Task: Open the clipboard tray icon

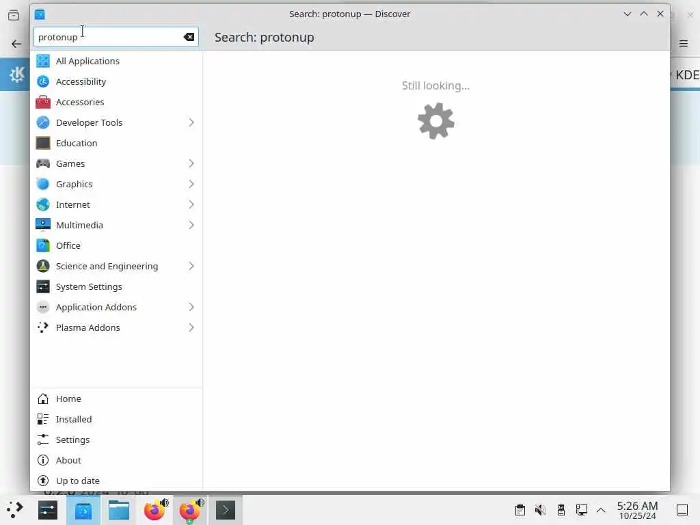Action: [520, 510]
